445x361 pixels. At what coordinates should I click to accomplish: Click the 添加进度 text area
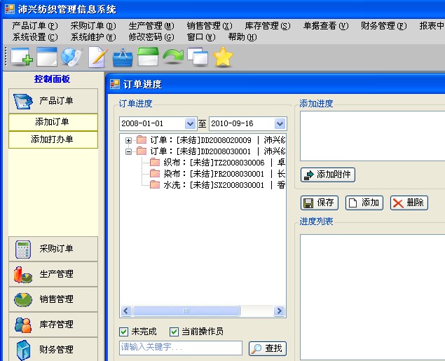(372, 136)
